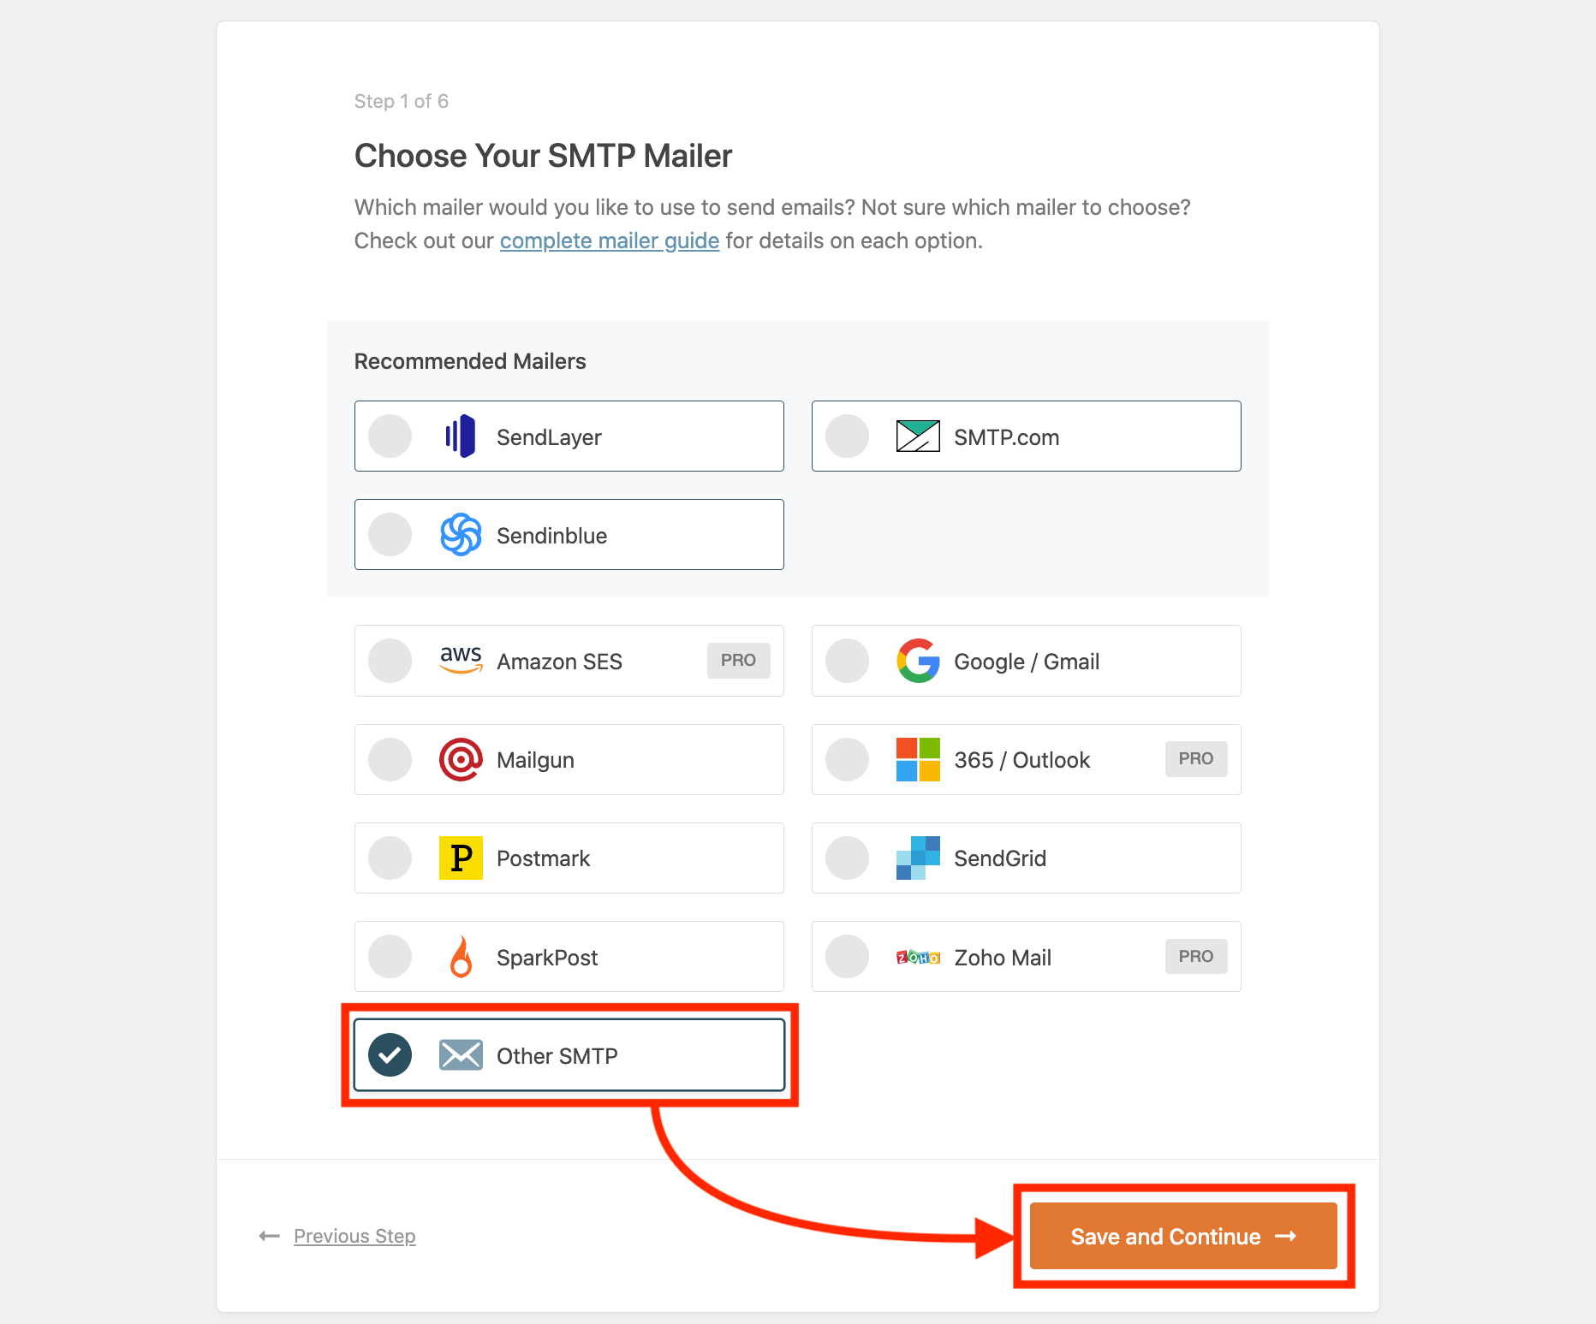
Task: Select the checked Other SMTP radio button
Action: (x=390, y=1055)
